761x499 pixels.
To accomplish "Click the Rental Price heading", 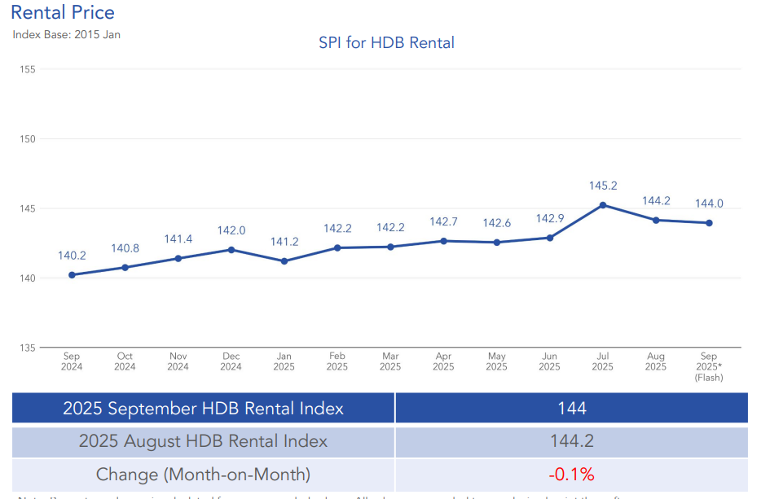I will click(63, 13).
